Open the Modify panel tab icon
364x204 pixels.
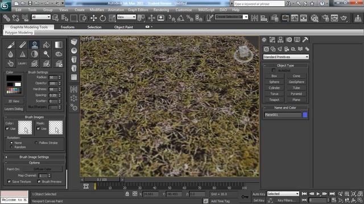(x=272, y=40)
